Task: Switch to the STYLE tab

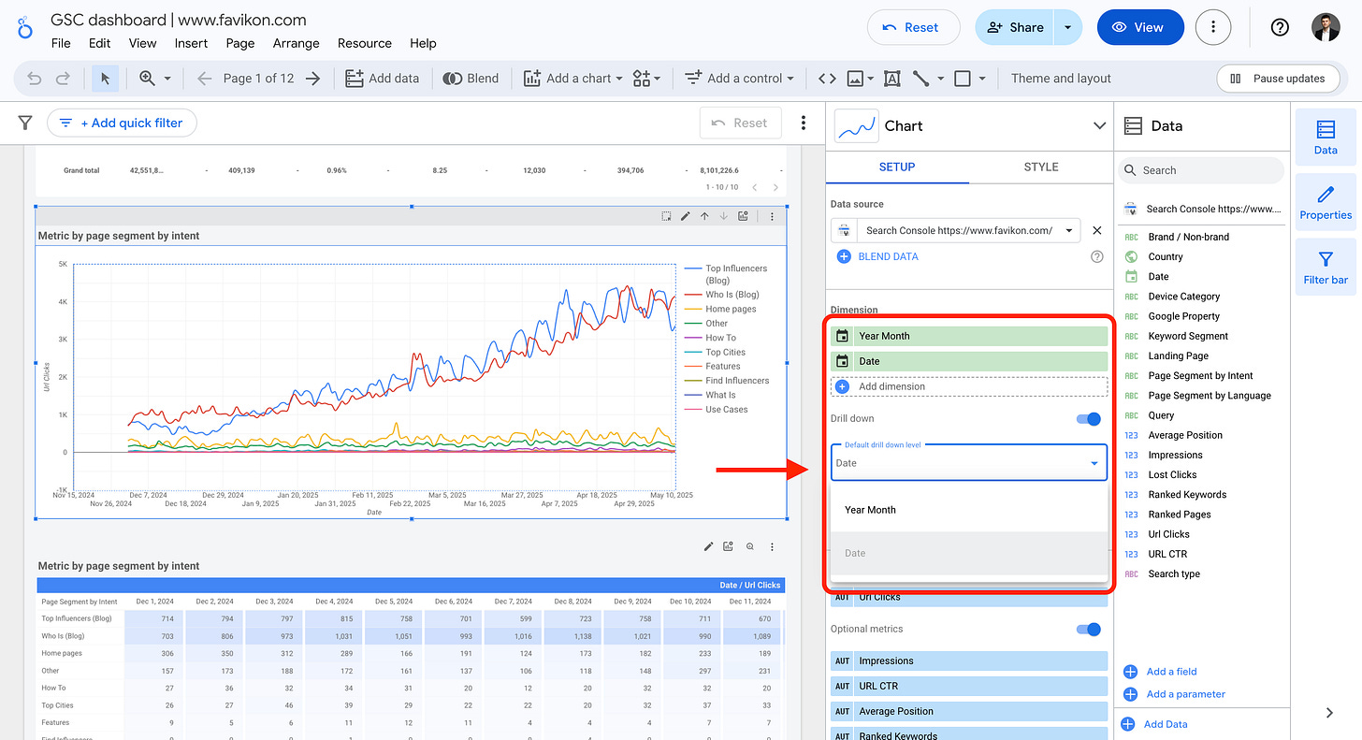Action: [x=1041, y=167]
